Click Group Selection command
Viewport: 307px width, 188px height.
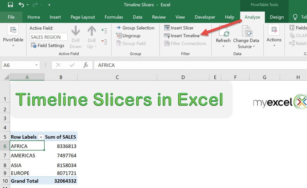point(135,28)
